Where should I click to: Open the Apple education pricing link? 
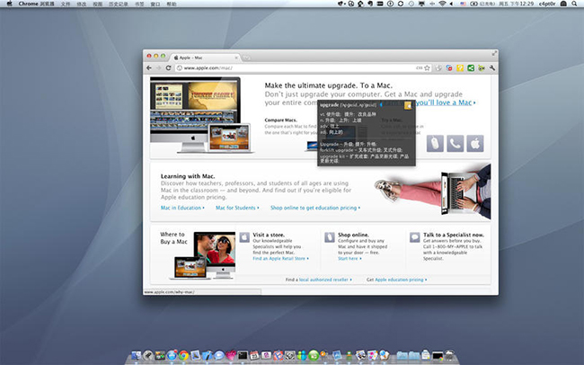(401, 280)
